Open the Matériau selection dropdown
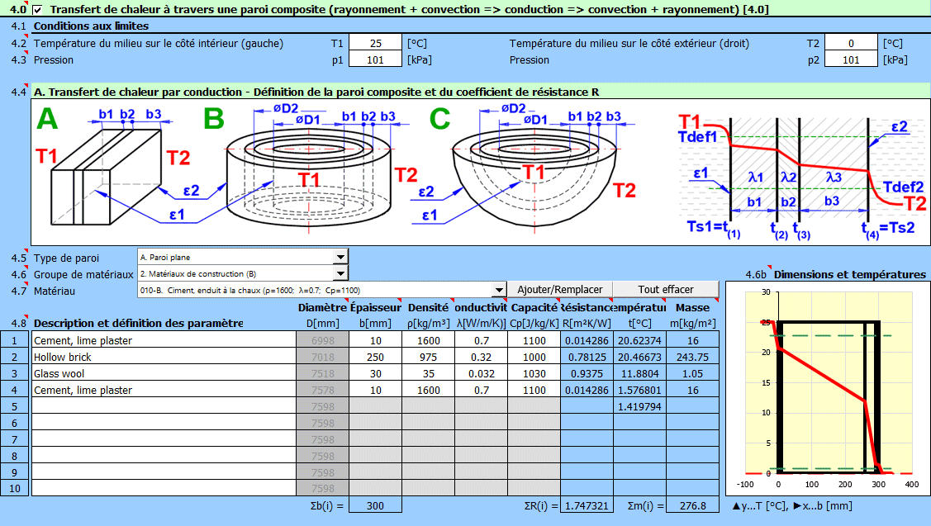The height and width of the screenshot is (526, 931). 498,290
